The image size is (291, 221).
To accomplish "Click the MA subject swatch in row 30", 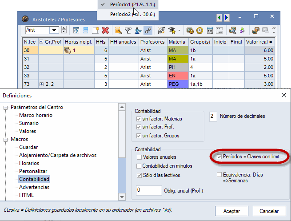I will coord(178,50).
